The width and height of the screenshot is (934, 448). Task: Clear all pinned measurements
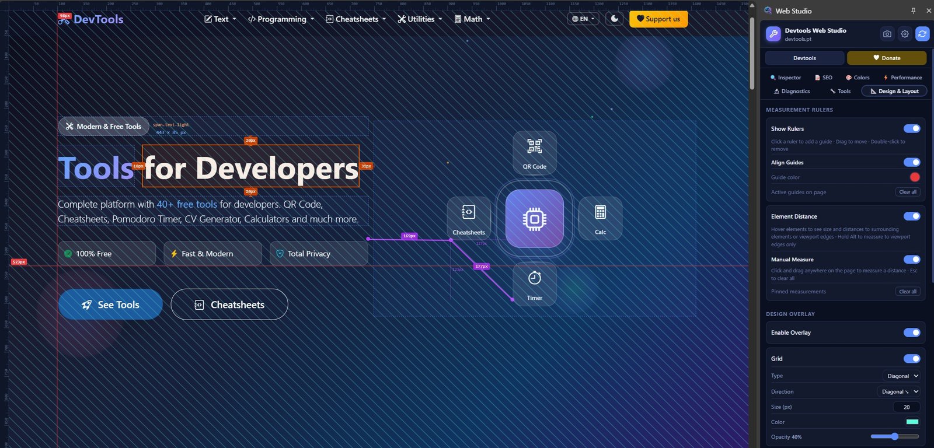[x=908, y=292]
